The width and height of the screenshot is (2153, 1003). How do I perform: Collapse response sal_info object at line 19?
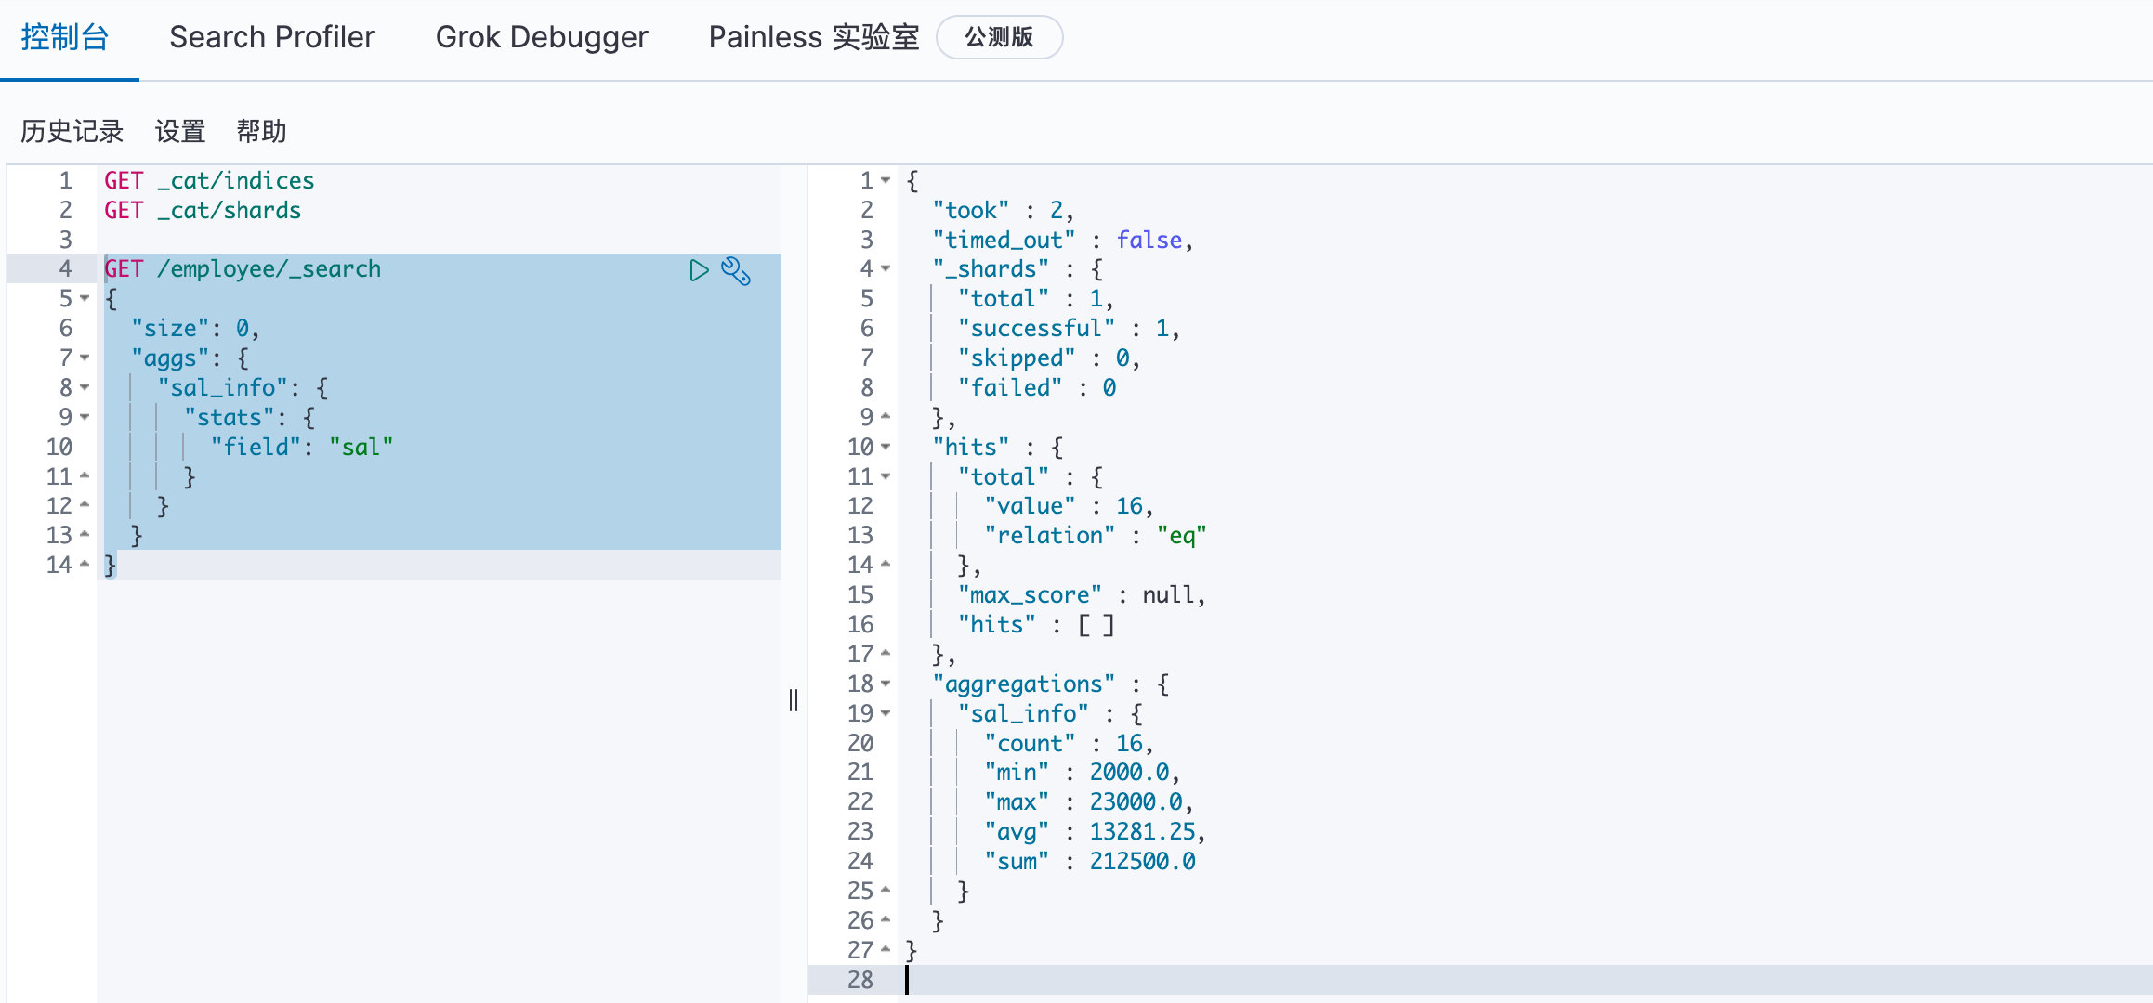pyautogui.click(x=886, y=713)
